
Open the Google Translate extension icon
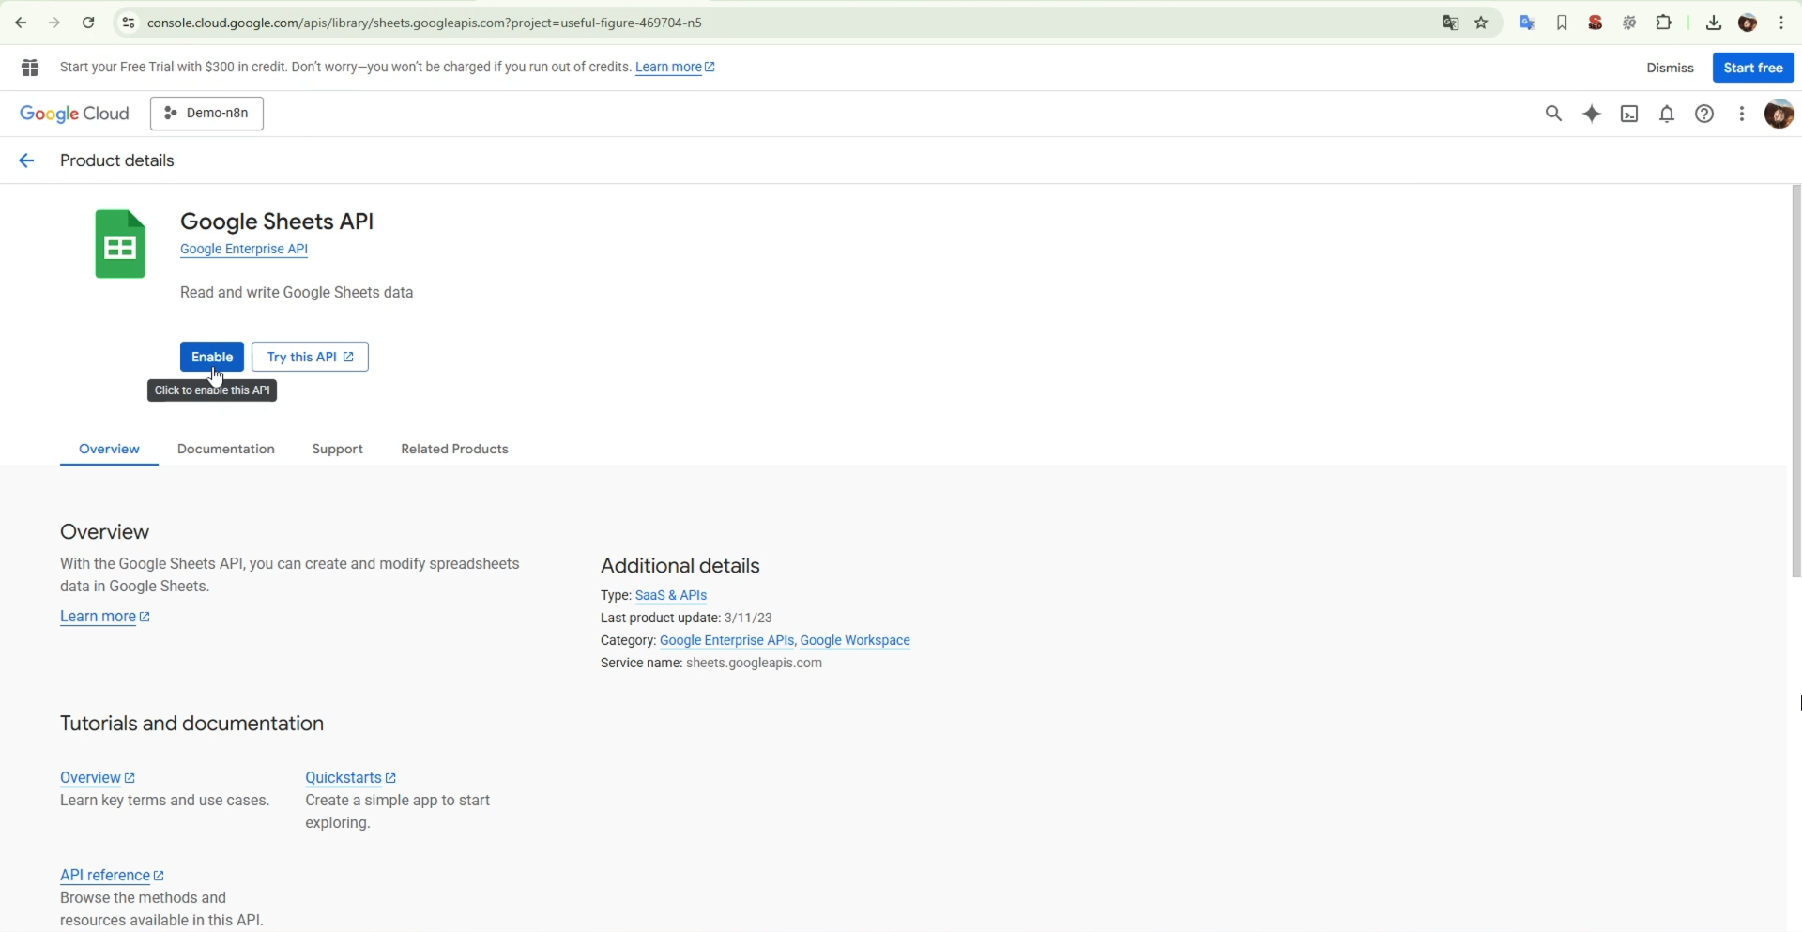[1528, 23]
